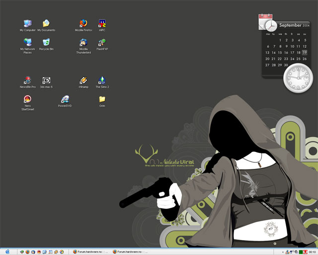
Task: Select the highlighted date 19 in the calendar
Action: click(x=305, y=52)
